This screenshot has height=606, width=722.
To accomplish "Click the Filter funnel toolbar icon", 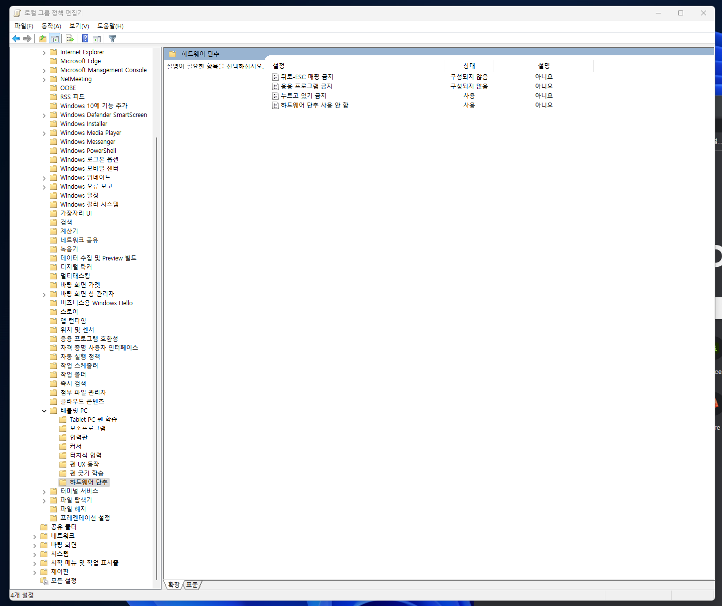I will [113, 38].
